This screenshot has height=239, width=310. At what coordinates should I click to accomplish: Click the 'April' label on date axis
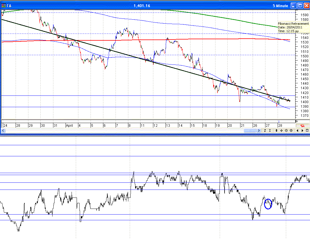[x=70, y=125]
